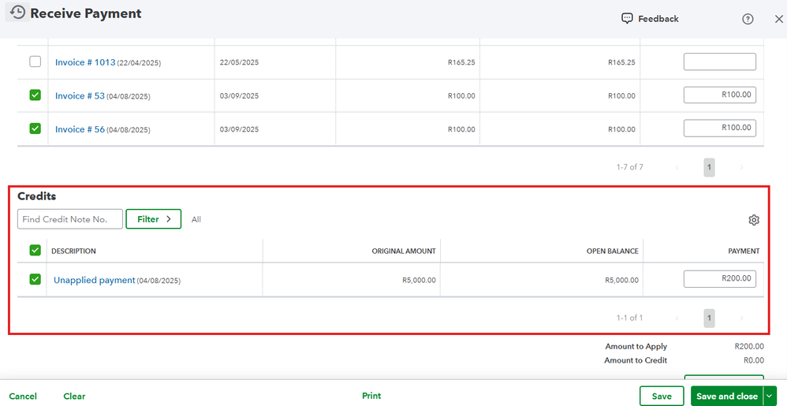Image resolution: width=787 pixels, height=406 pixels.
Task: Open the Invoice # 1013 link
Action: tap(85, 63)
